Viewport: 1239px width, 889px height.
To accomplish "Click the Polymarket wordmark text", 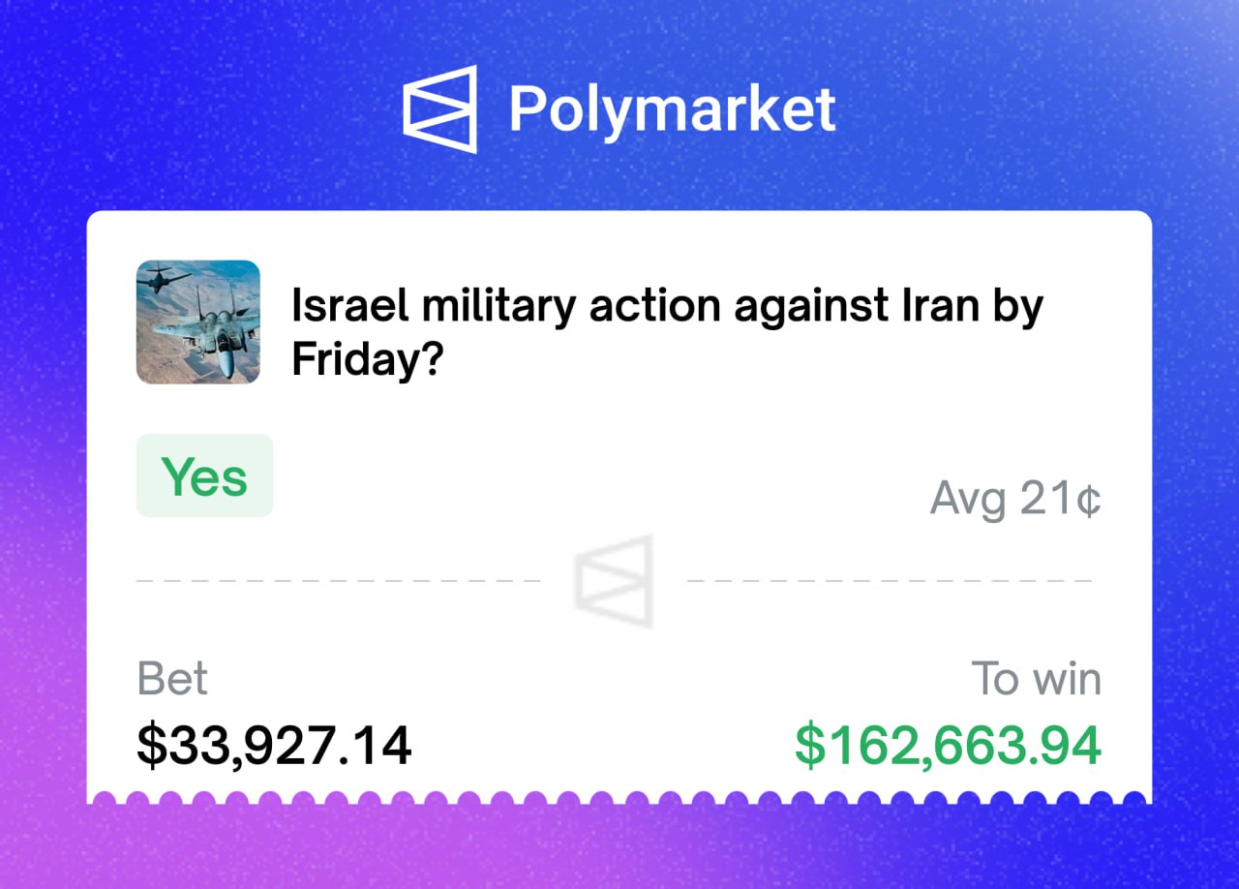I will coord(672,108).
